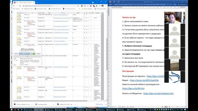Switch the РУС input language indicator
Viewport: 198px width, 111px height.
point(178,110)
